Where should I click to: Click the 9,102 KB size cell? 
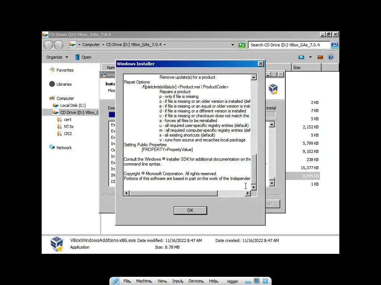311,151
